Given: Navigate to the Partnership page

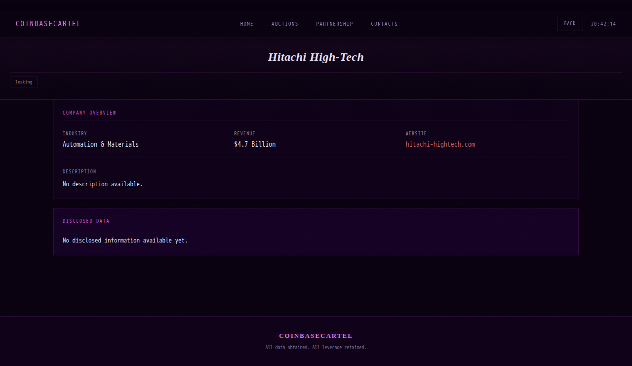Looking at the screenshot, I should [335, 24].
